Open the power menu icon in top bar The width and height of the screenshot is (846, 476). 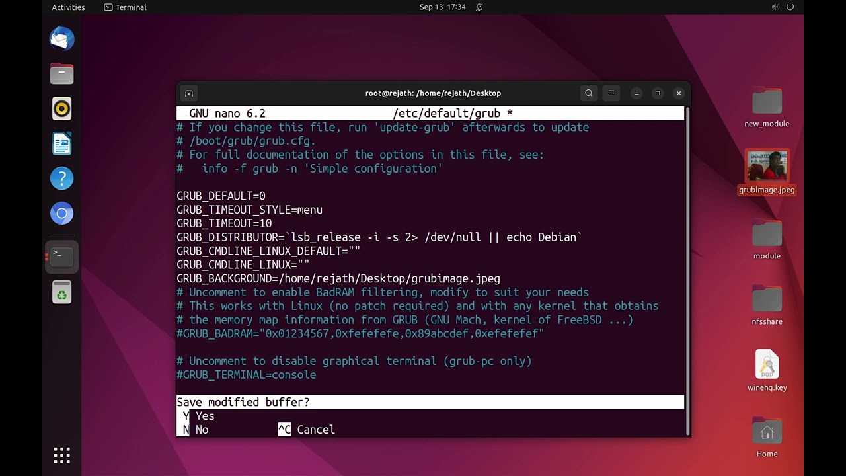coord(790,7)
